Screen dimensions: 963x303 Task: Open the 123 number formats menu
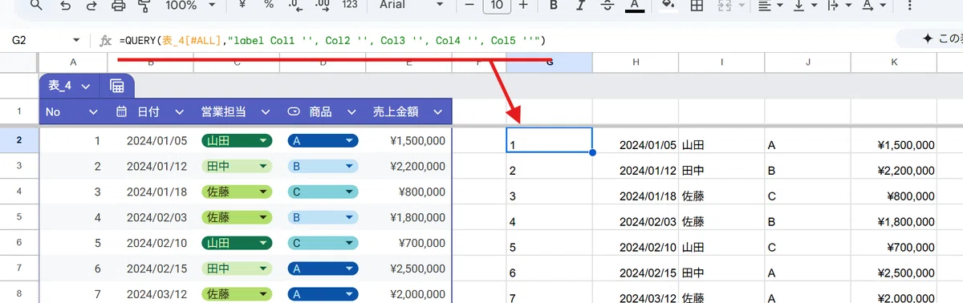pos(349,5)
